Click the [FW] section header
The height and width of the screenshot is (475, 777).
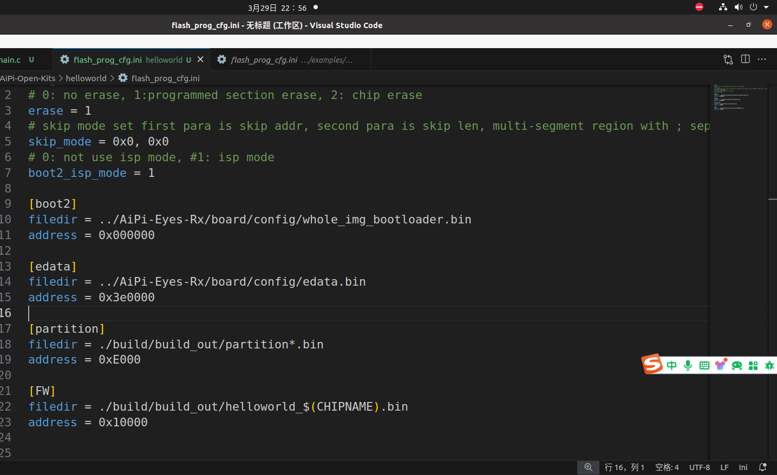click(42, 391)
